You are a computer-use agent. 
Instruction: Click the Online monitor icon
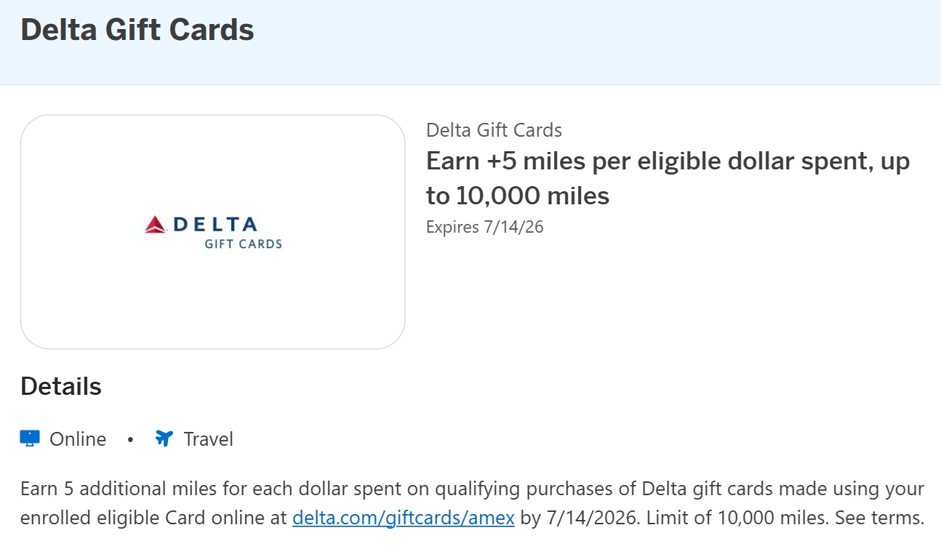pyautogui.click(x=29, y=438)
